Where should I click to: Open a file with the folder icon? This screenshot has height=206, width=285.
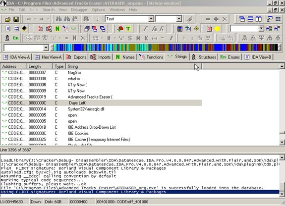(7, 19)
